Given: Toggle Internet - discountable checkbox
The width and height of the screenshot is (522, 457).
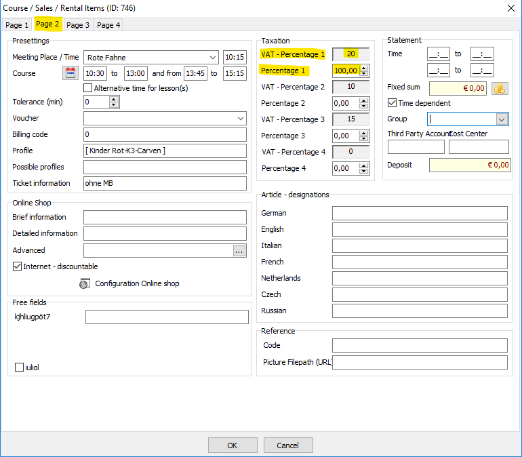Looking at the screenshot, I should tap(18, 266).
